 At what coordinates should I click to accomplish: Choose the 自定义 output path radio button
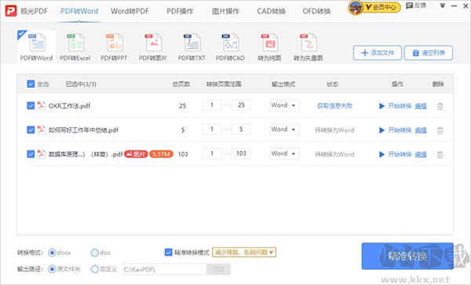[95, 269]
